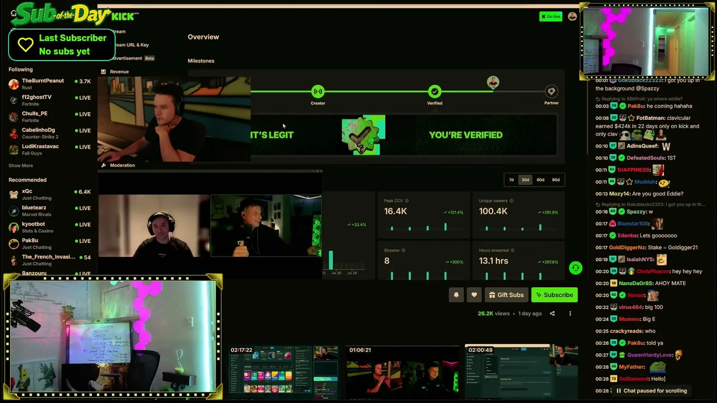The image size is (717, 403).
Task: Click the Unique viewers 100.4K value
Action: pos(493,212)
